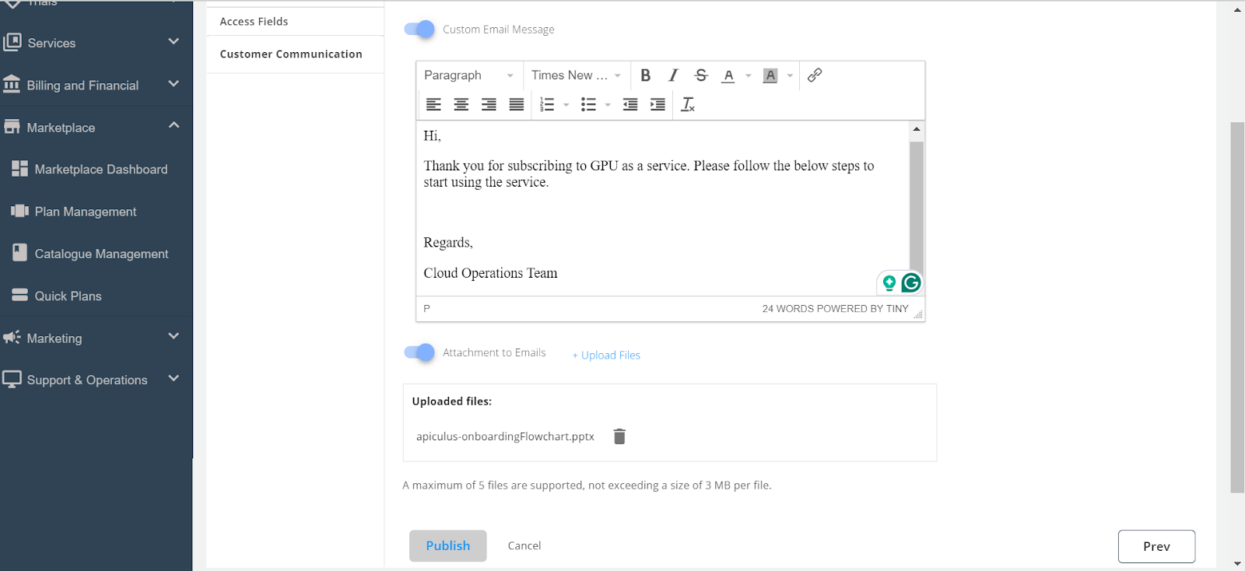This screenshot has height=571, width=1245.
Task: Click the Marketing megaphone icon
Action: [x=12, y=337]
